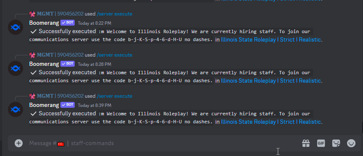Open Illinois State Roleplay link in 8:22 PM message
This screenshot has width=363, height=156.
coord(271,39)
